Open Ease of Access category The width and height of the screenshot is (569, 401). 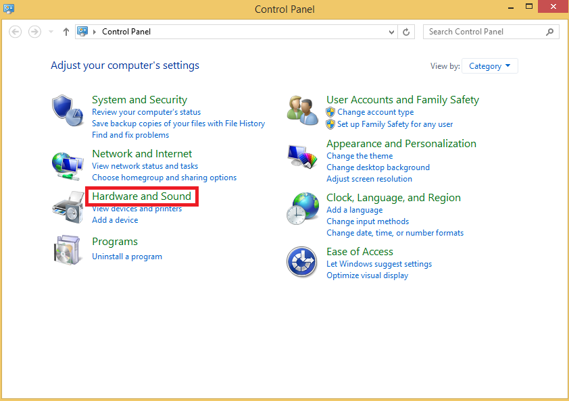[x=360, y=252]
